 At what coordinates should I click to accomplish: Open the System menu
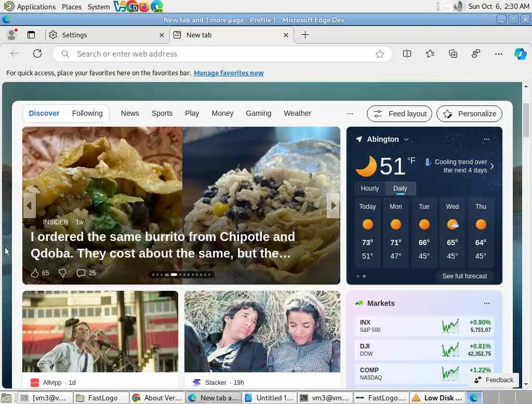[x=99, y=7]
